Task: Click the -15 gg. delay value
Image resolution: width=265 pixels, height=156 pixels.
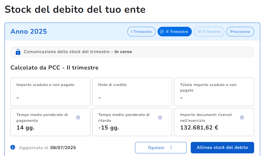Action: (x=108, y=128)
